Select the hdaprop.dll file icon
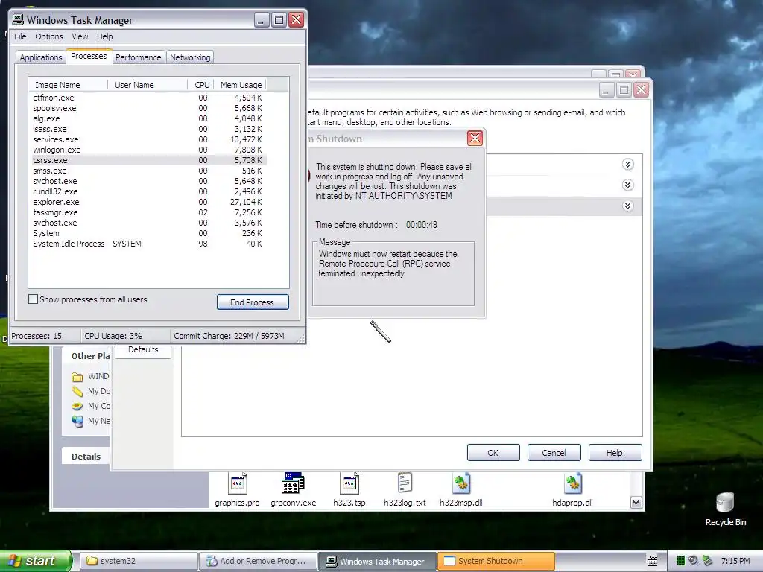763x572 pixels. pyautogui.click(x=573, y=484)
